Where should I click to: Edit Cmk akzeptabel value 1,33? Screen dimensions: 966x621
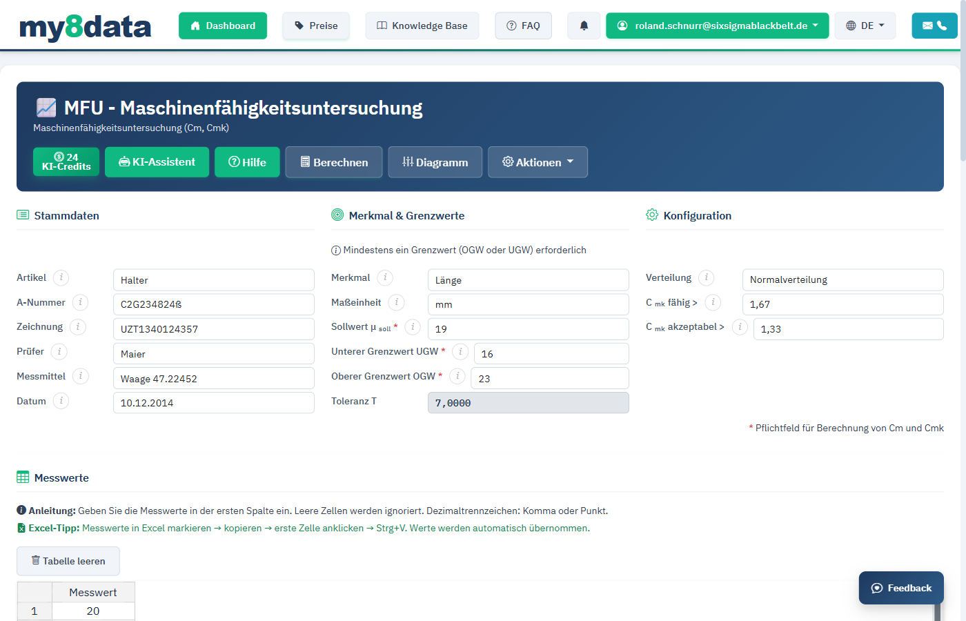click(x=848, y=329)
